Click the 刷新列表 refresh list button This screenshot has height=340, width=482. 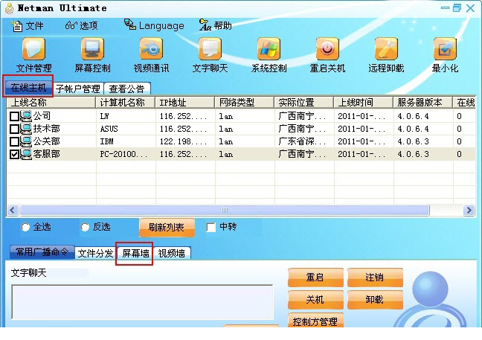pos(167,228)
